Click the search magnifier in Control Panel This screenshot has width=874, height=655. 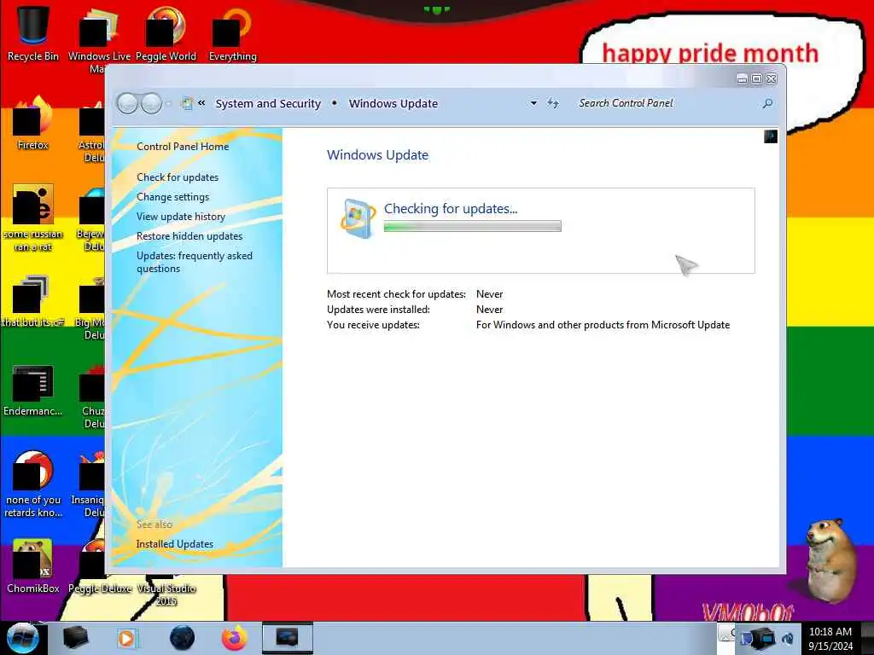767,103
